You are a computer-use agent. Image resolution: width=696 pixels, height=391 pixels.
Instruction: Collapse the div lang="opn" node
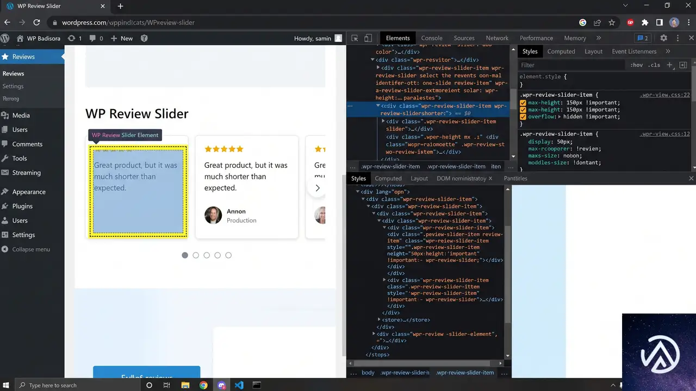(358, 192)
